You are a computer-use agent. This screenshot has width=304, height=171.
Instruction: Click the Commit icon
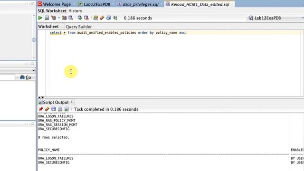[x=80, y=18]
